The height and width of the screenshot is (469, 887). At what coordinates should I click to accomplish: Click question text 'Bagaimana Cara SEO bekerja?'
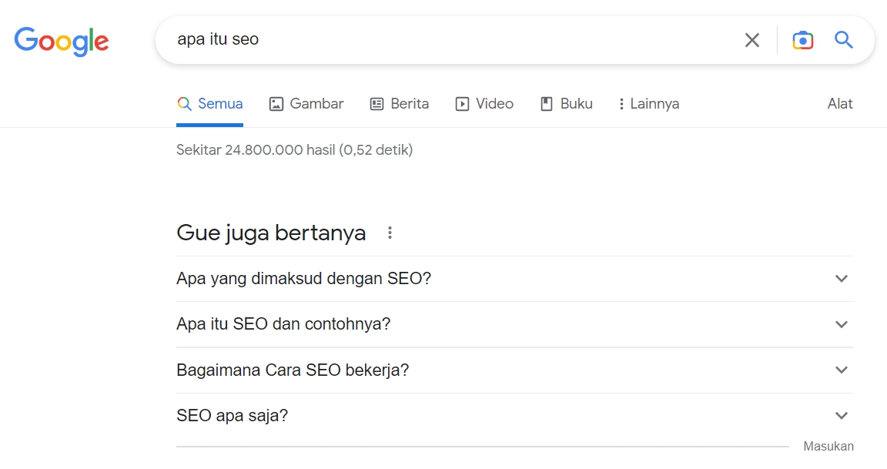[293, 370]
